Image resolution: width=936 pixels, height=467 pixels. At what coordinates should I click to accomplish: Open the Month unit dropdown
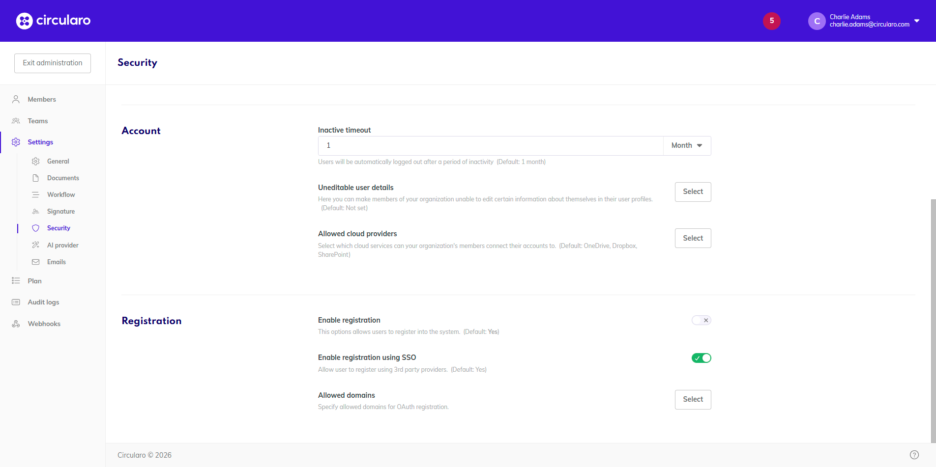[687, 146]
